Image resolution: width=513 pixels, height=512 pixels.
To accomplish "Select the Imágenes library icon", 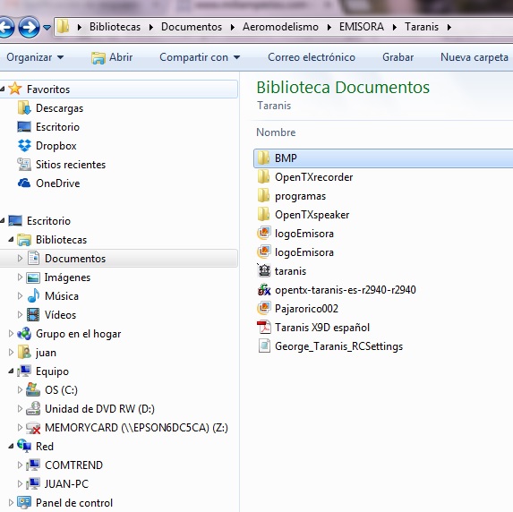I will click(33, 277).
